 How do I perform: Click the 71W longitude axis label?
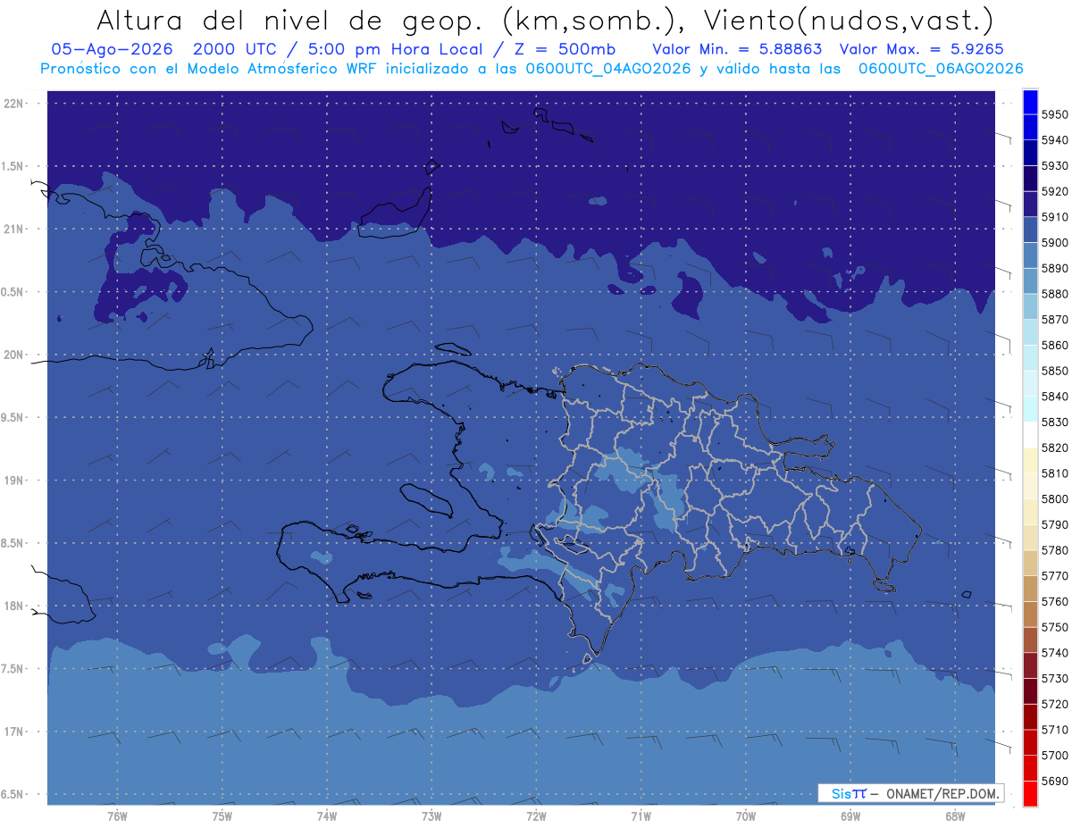tap(641, 815)
